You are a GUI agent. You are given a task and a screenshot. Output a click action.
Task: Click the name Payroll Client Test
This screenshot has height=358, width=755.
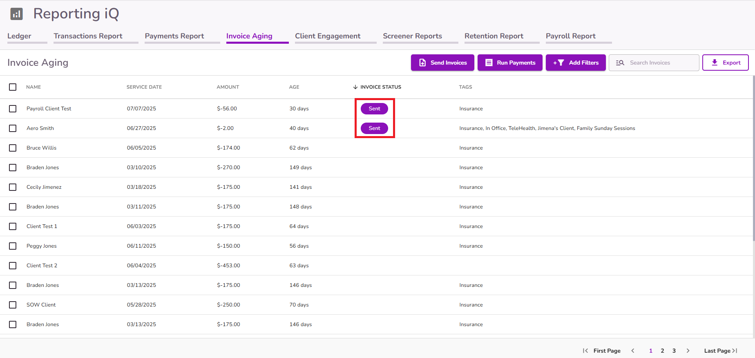click(49, 109)
